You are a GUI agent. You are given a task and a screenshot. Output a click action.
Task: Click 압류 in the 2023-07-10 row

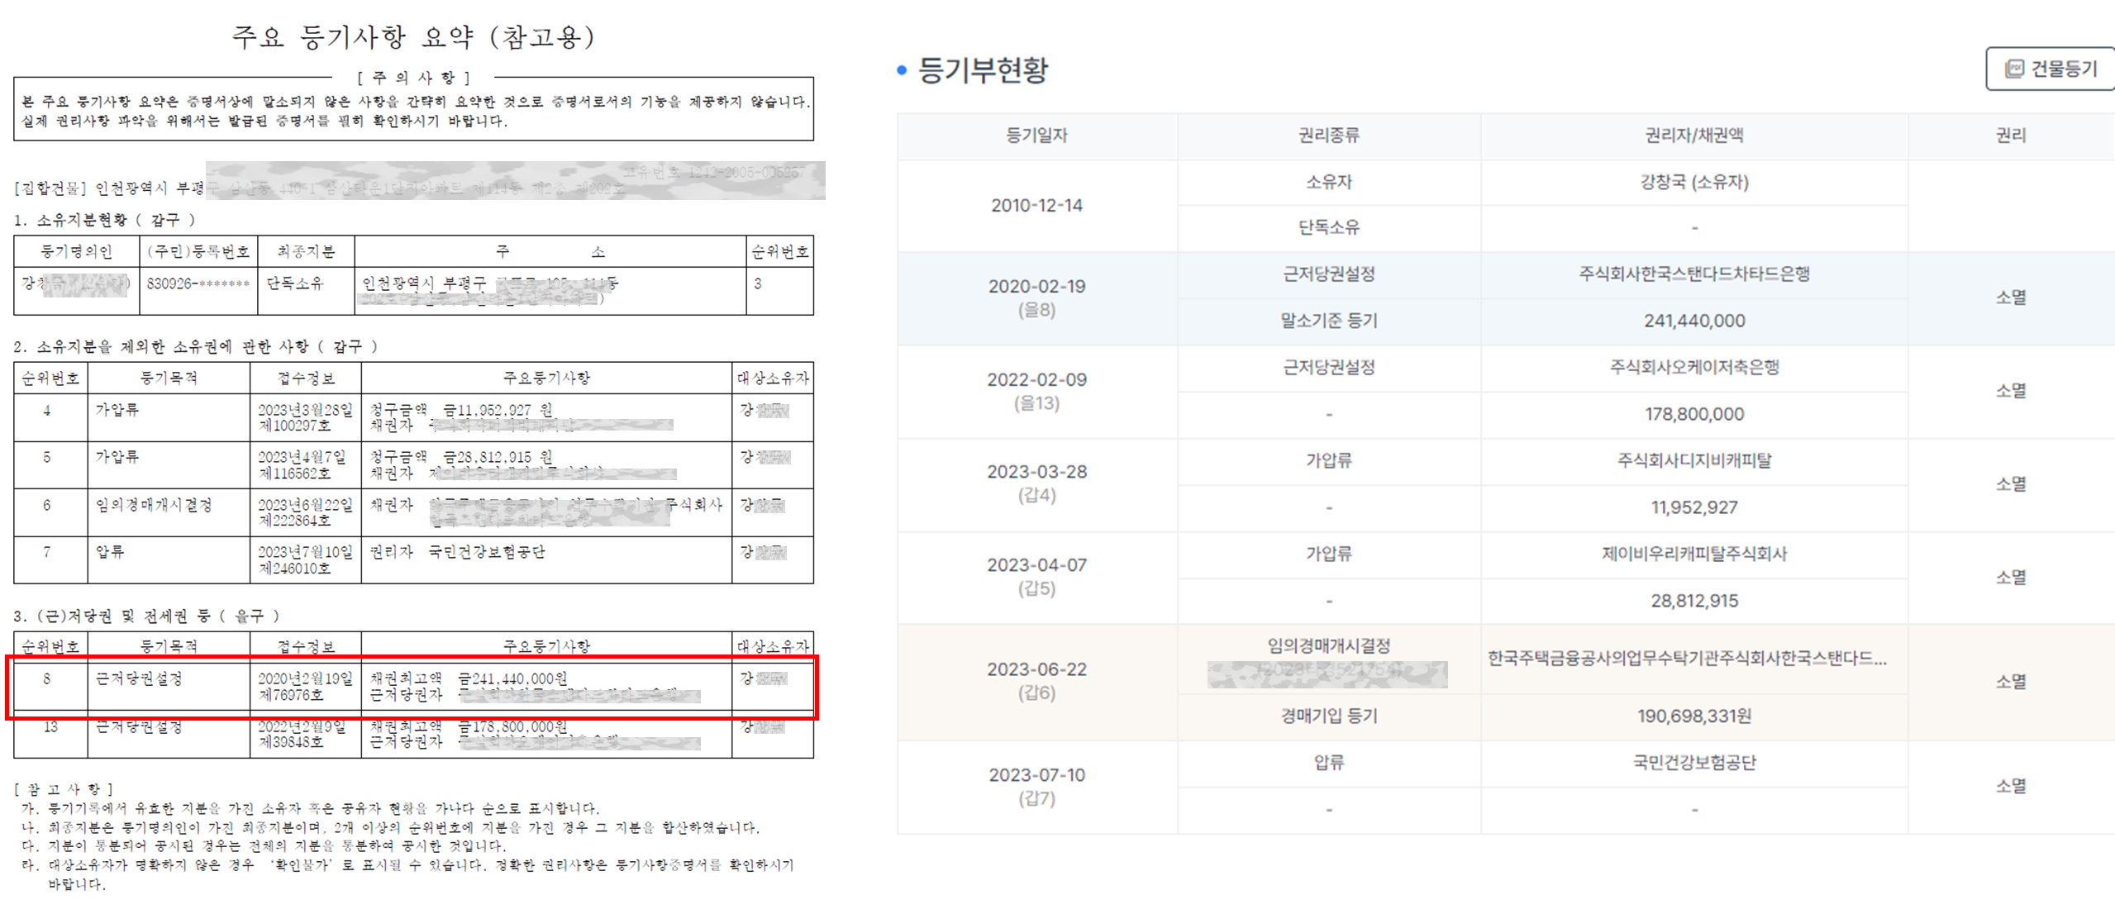1328,762
